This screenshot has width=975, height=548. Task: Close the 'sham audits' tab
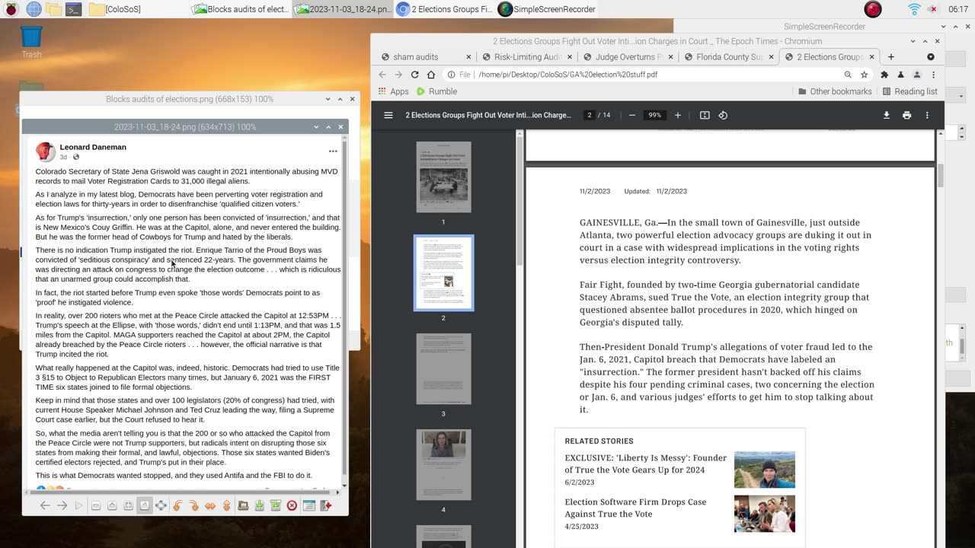pyautogui.click(x=467, y=57)
